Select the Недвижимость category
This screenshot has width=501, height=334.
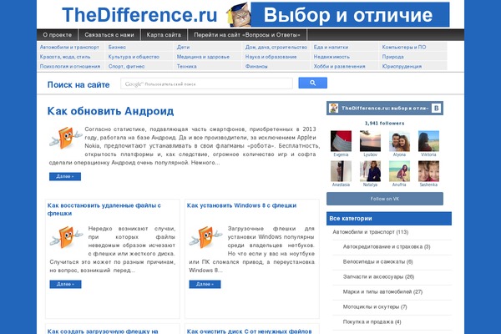[331, 57]
